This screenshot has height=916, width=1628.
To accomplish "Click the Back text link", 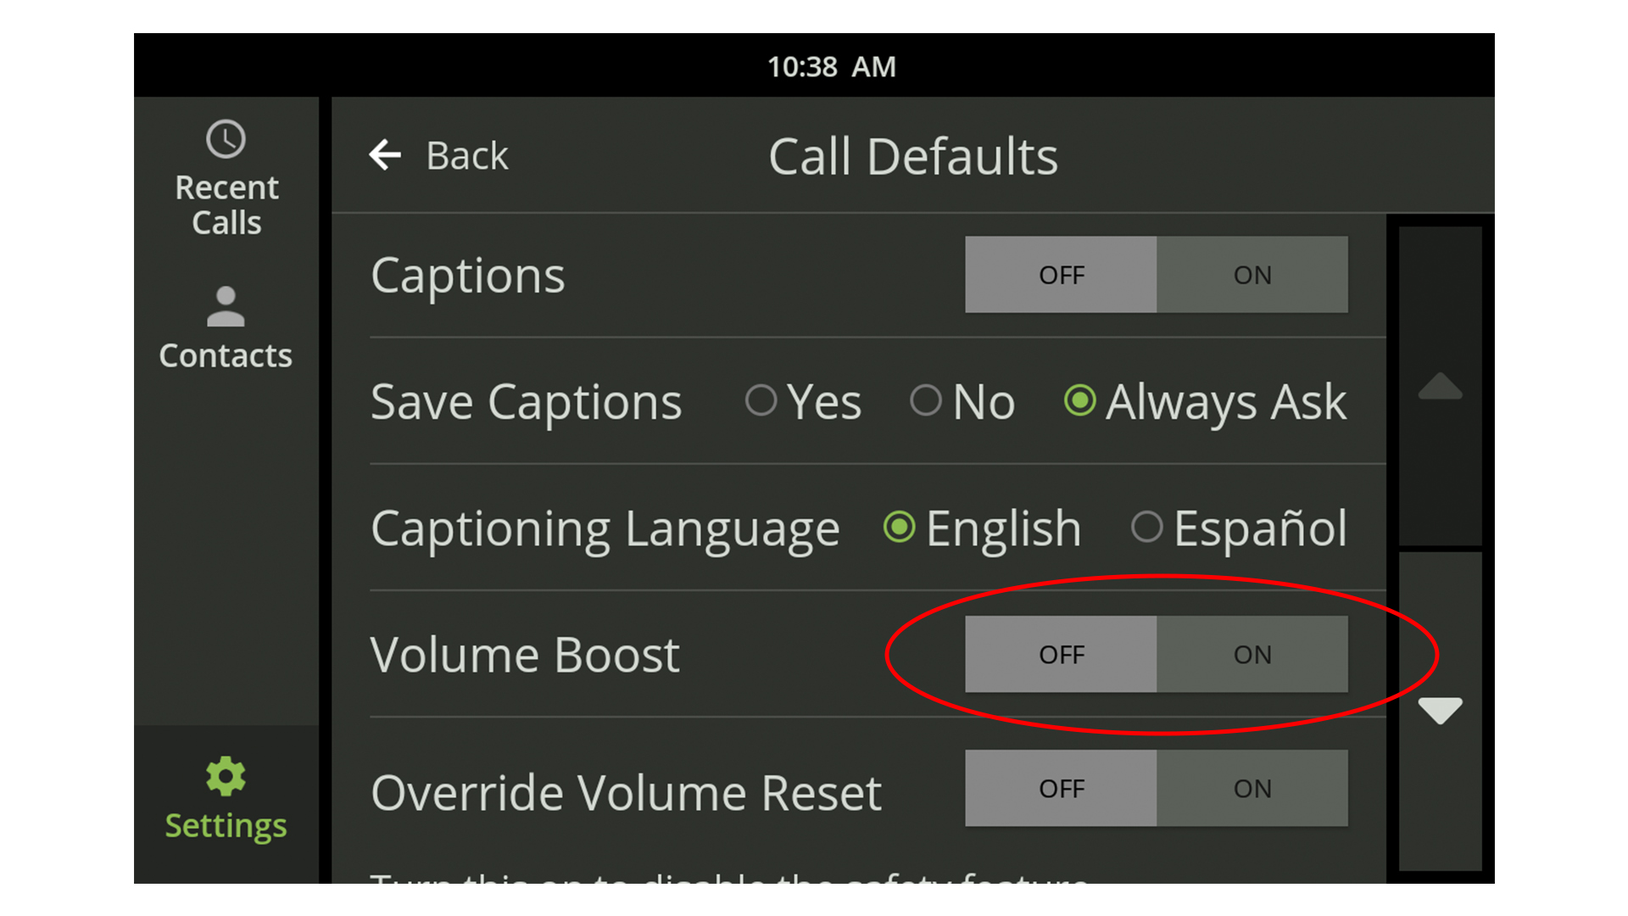I will (467, 156).
